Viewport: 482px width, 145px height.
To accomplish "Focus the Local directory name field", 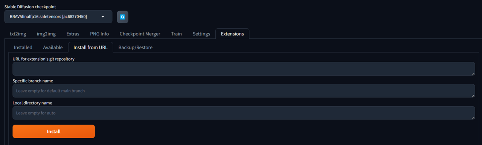I will click(244, 113).
